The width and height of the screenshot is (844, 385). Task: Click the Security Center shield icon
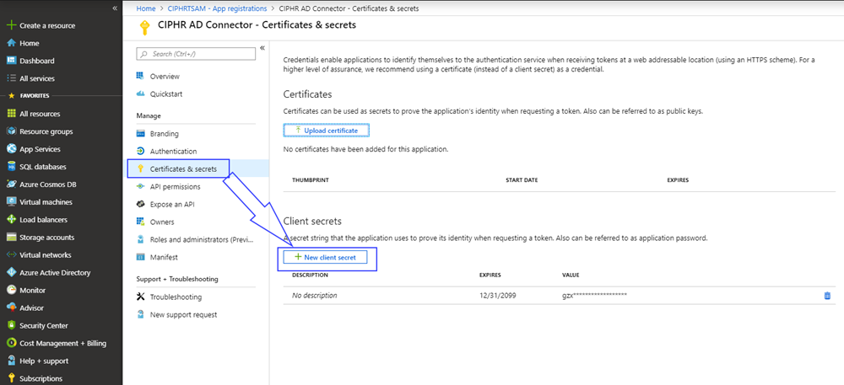(x=11, y=326)
